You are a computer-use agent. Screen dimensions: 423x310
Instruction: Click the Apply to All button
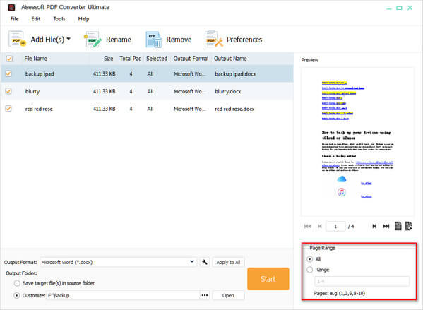tap(228, 262)
